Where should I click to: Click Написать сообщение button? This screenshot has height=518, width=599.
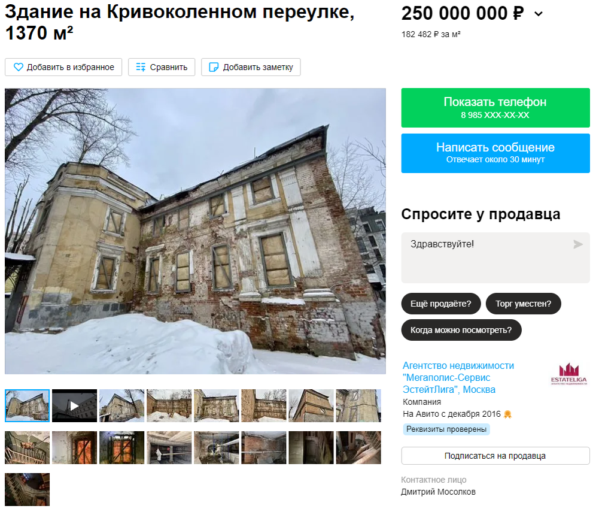495,153
